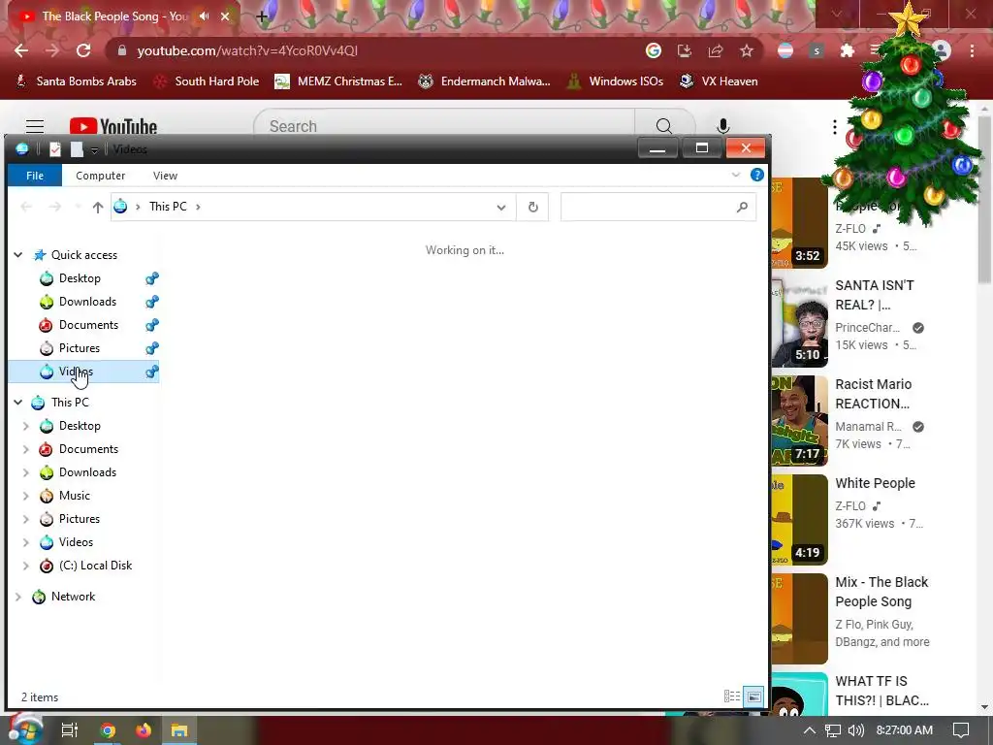993x745 pixels.
Task: Select (C:) Local Disk
Action: [95, 566]
